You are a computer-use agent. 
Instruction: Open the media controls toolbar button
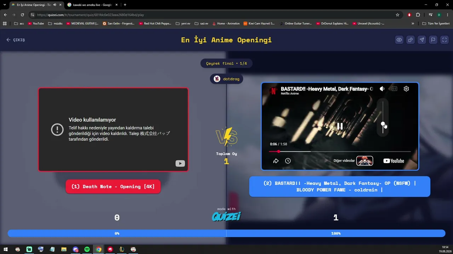(x=430, y=15)
